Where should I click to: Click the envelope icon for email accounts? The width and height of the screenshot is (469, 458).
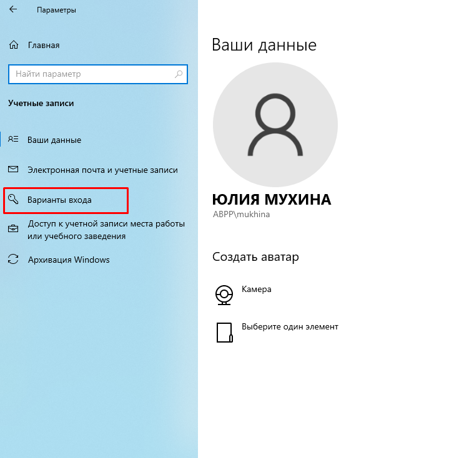(14, 170)
